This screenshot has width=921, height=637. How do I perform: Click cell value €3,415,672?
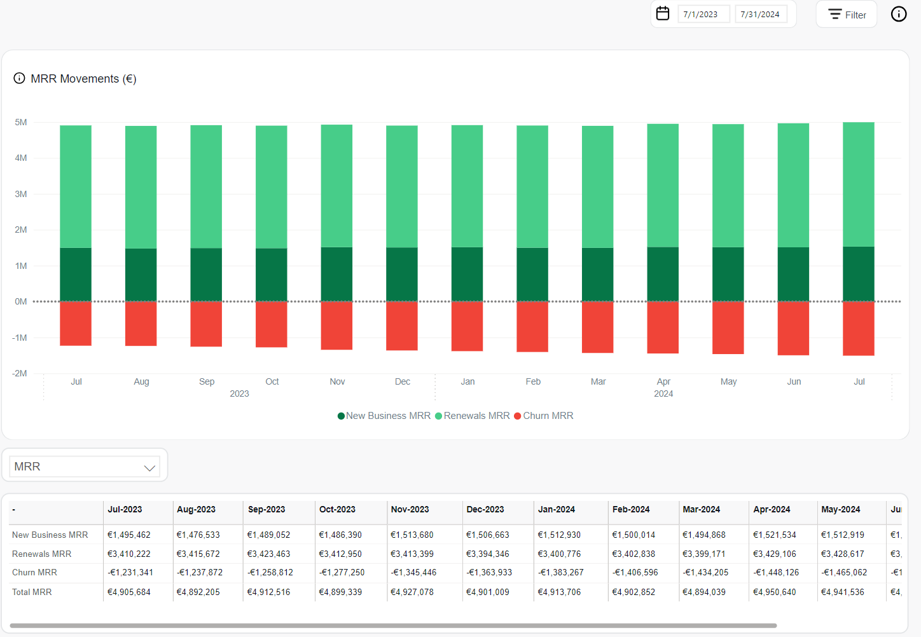point(198,554)
